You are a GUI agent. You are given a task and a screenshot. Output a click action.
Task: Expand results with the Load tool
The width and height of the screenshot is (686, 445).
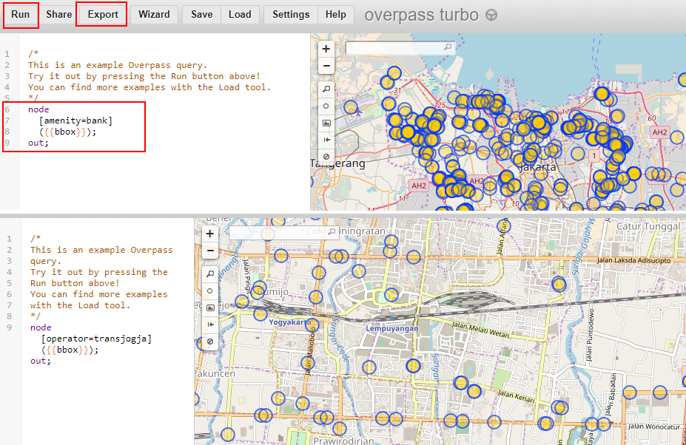pos(240,14)
